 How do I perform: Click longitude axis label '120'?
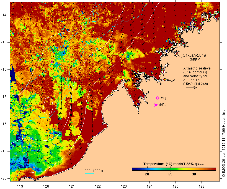pos(46,186)
